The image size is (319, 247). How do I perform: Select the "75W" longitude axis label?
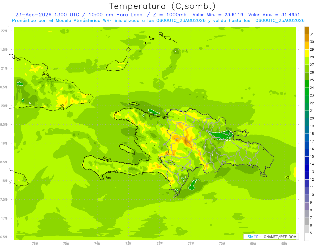(x=66, y=244)
